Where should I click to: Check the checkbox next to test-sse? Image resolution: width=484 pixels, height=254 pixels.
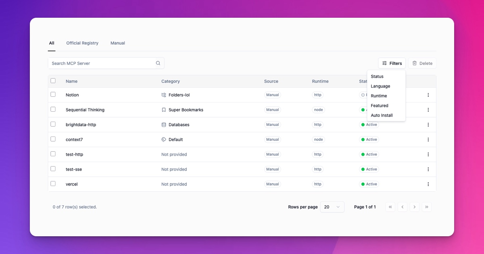coord(53,169)
